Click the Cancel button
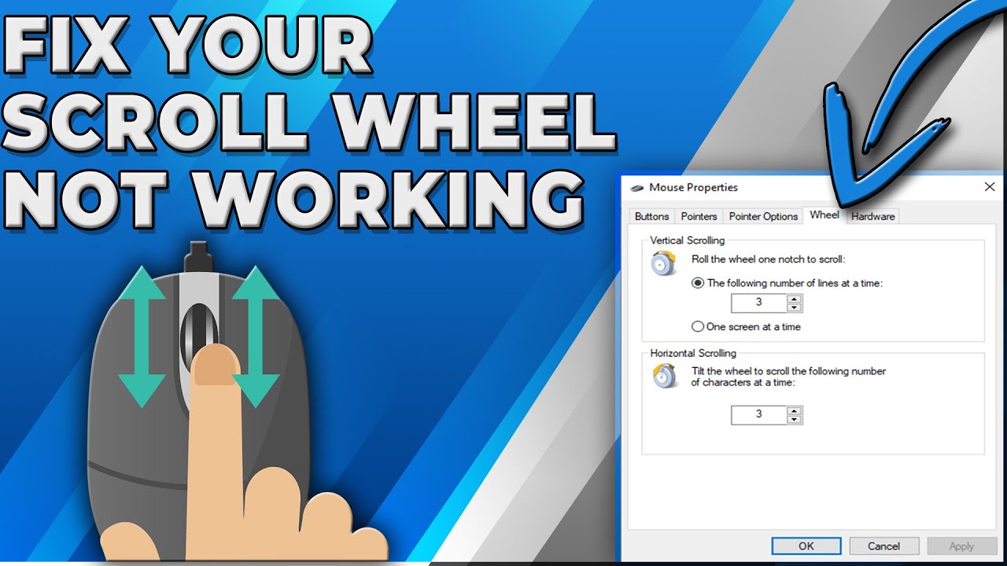The image size is (1007, 566). [884, 546]
